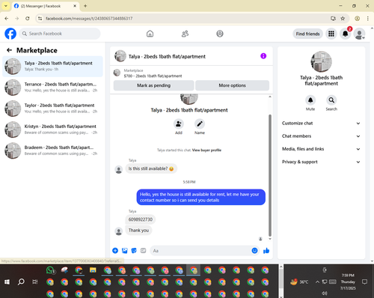Open the Groups icon in top navigation
374x298 pixels.
220,34
